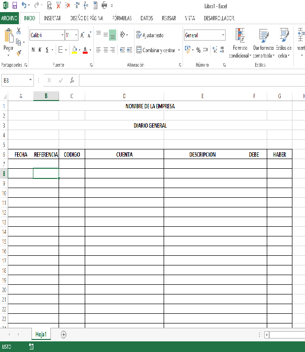Screen dimensions: 305x352
Task: Open Name Box dropdown arrow
Action: click(30, 80)
